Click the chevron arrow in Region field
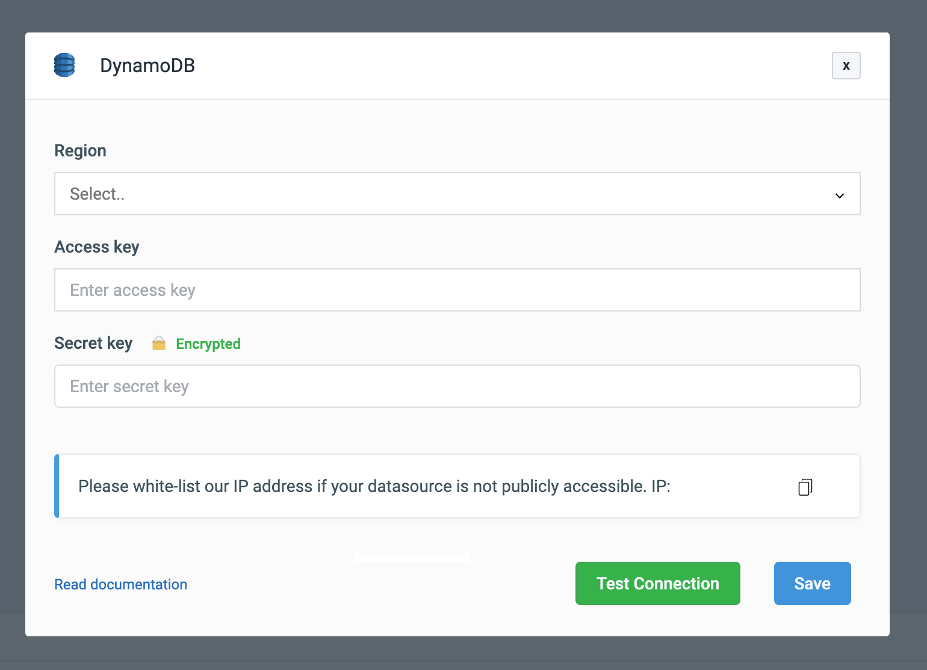 (839, 195)
